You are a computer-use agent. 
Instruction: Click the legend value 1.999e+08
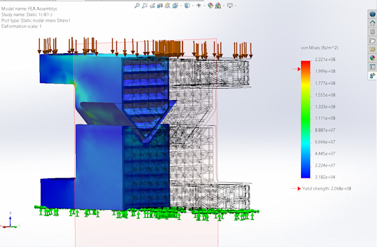click(x=325, y=71)
